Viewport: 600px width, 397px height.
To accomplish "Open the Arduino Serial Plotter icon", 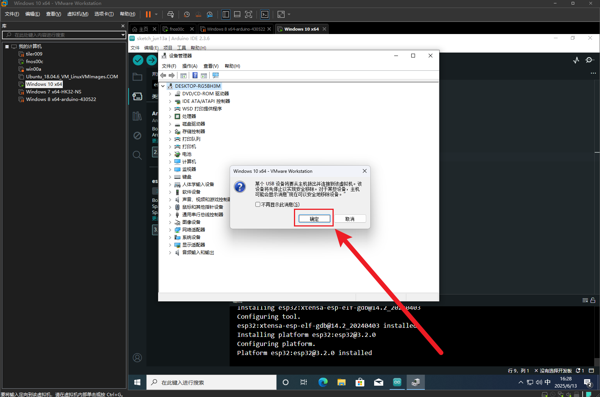I will pyautogui.click(x=576, y=60).
